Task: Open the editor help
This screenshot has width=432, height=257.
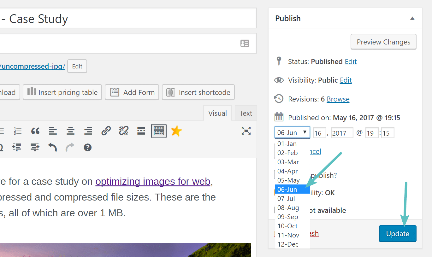Action: coord(87,147)
